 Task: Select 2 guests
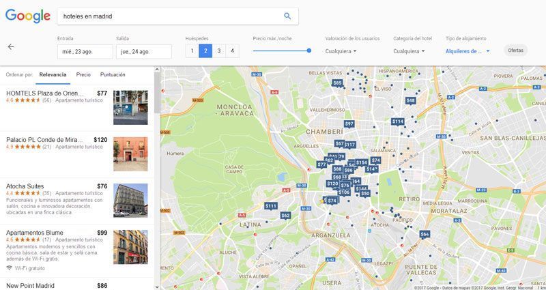pos(205,50)
